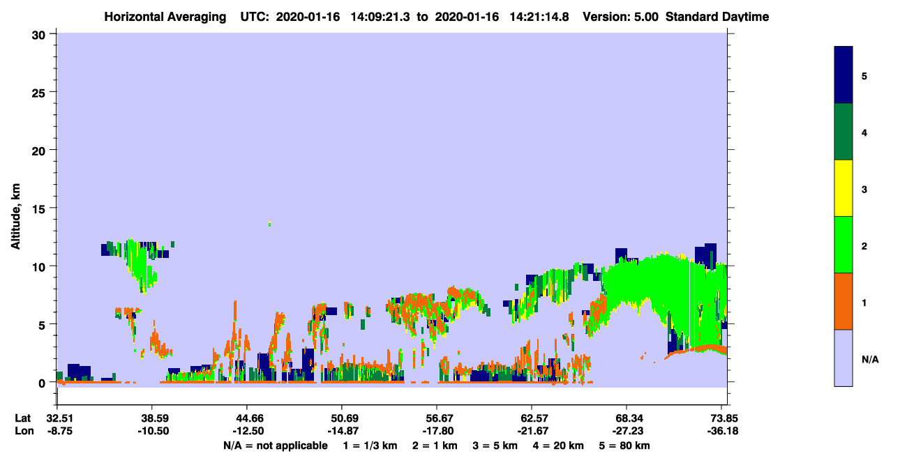This screenshot has width=907, height=465.
Task: Click the bright green colorbar segment labeled 2
Action: [x=844, y=245]
